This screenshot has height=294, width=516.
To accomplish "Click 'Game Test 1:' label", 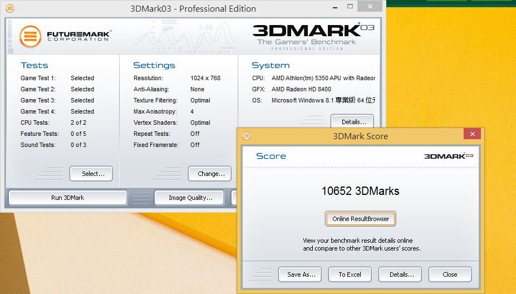I will coord(38,78).
